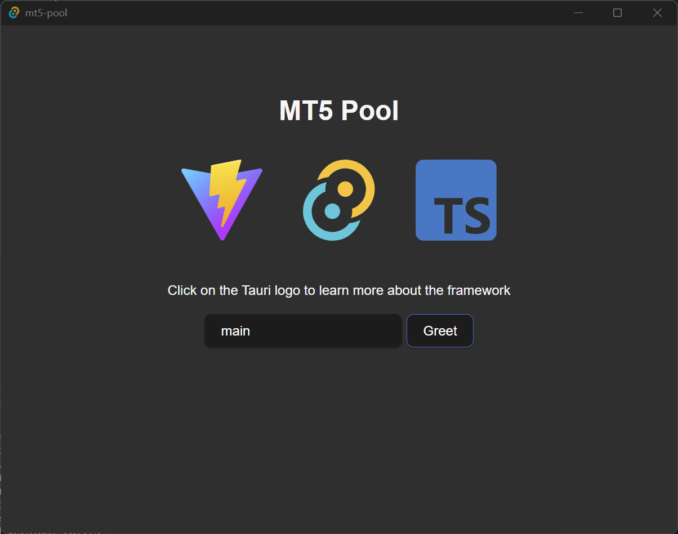Focus the name input containing "main"
The image size is (678, 534).
[303, 331]
